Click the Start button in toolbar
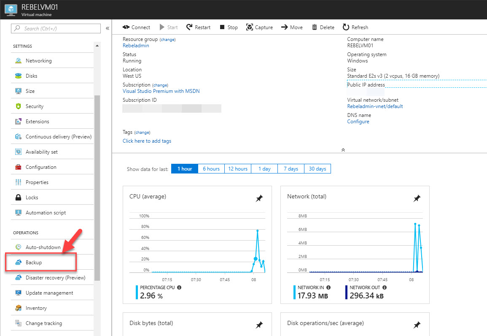The width and height of the screenshot is (487, 336). coord(169,27)
